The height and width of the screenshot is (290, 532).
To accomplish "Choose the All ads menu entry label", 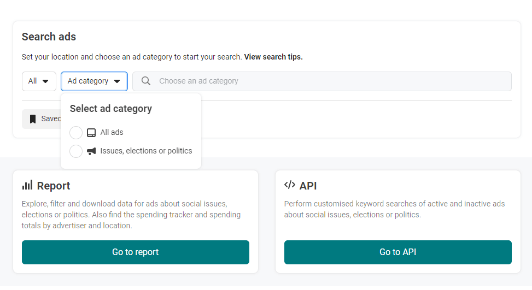I will click(112, 132).
